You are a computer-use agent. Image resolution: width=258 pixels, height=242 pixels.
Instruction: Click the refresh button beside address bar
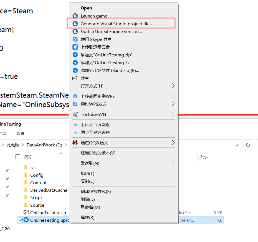tap(248, 145)
